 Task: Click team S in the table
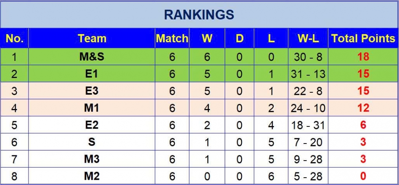[x=92, y=142]
